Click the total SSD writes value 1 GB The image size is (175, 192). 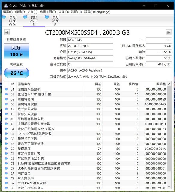(159, 46)
